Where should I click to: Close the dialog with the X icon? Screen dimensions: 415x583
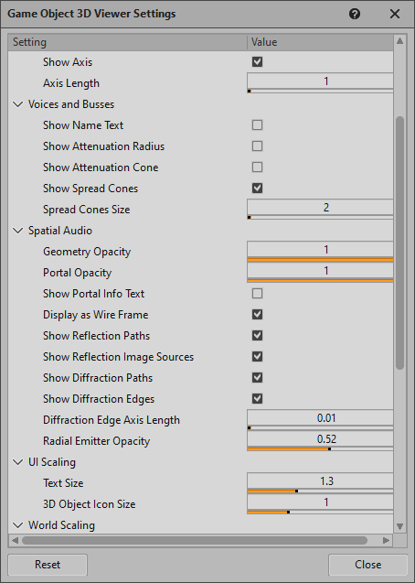click(395, 14)
